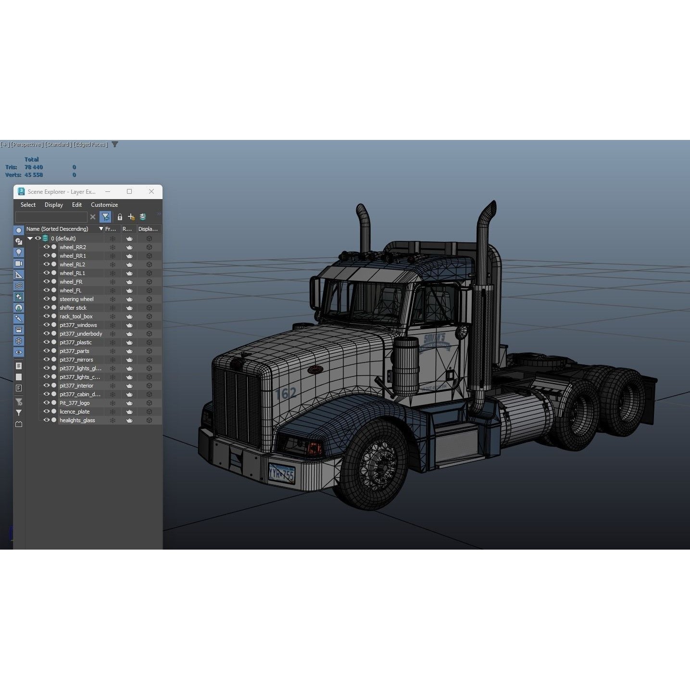Image resolution: width=690 pixels, height=690 pixels.
Task: Click the teapot render toggle for pit377_mirrors
Action: tap(129, 359)
